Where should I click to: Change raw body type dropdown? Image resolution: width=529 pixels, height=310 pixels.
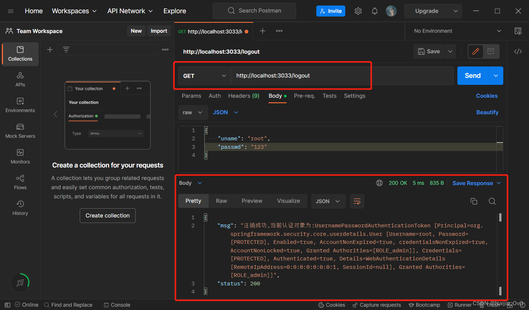(193, 112)
